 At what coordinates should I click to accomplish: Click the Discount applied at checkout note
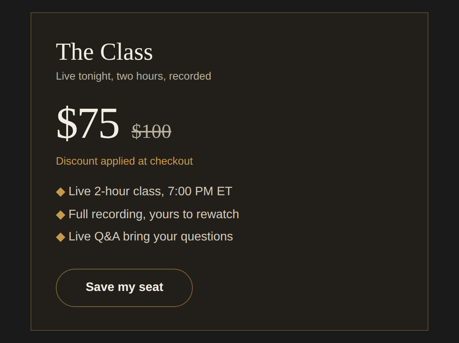pyautogui.click(x=124, y=161)
